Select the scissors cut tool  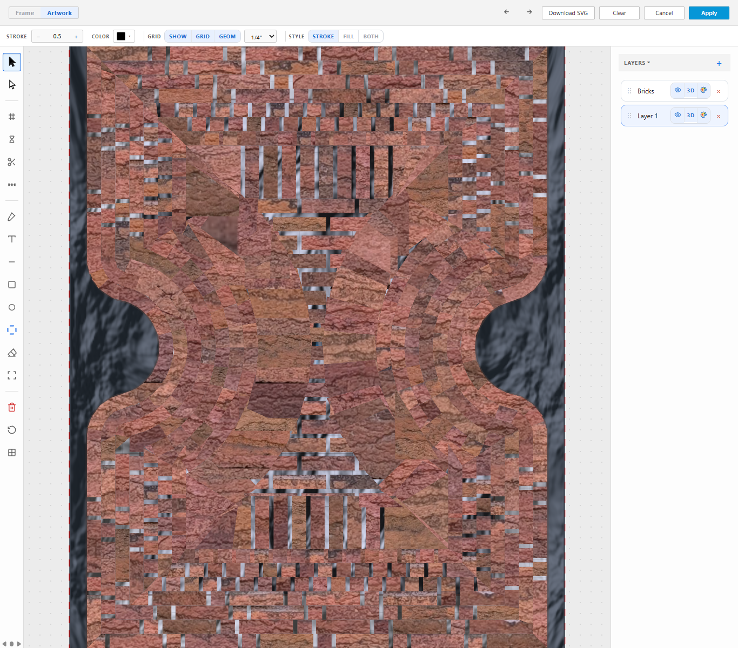coord(12,162)
